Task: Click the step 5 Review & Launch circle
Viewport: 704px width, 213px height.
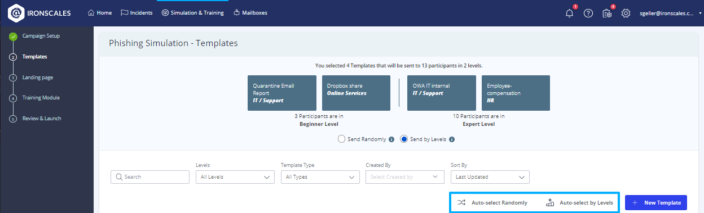Action: (x=13, y=119)
